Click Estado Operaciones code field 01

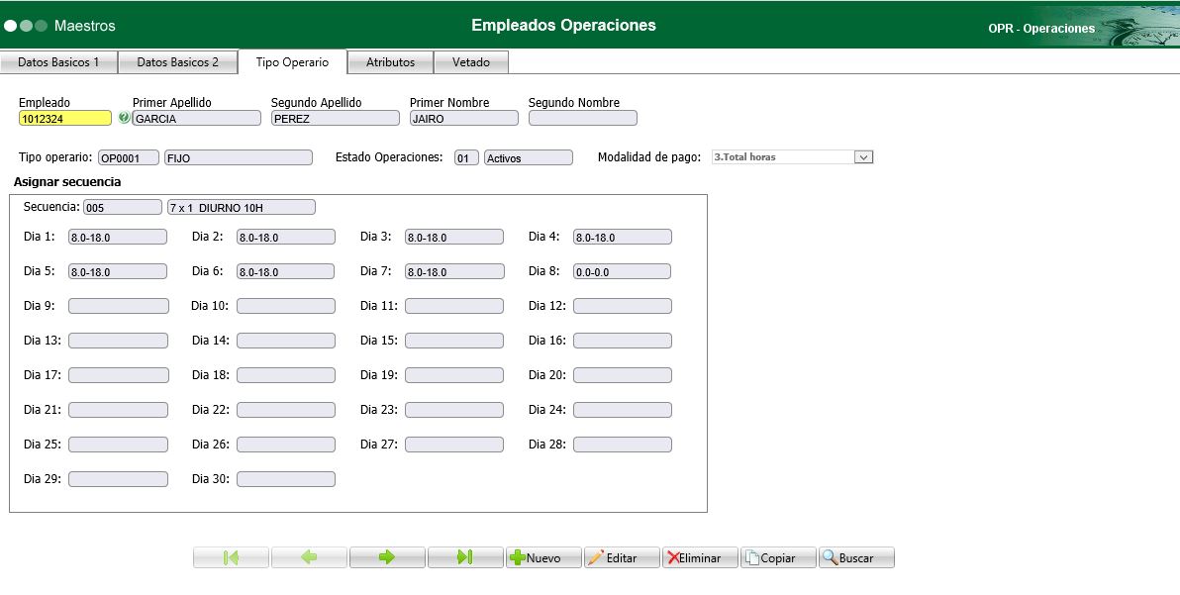(x=466, y=158)
